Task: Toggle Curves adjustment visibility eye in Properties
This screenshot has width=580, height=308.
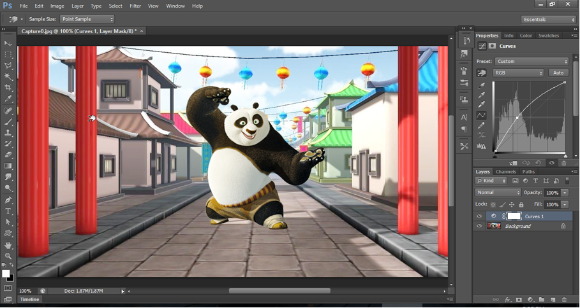Action: coord(551,163)
